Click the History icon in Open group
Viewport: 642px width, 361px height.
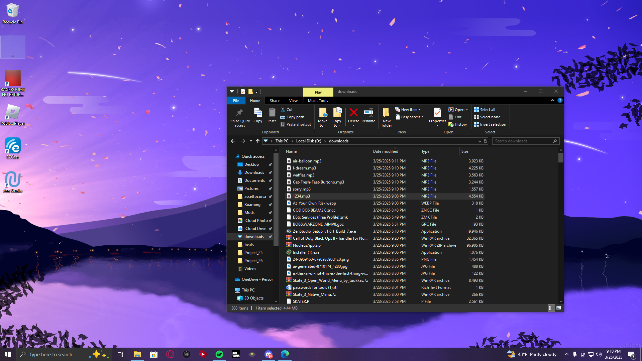pyautogui.click(x=458, y=124)
